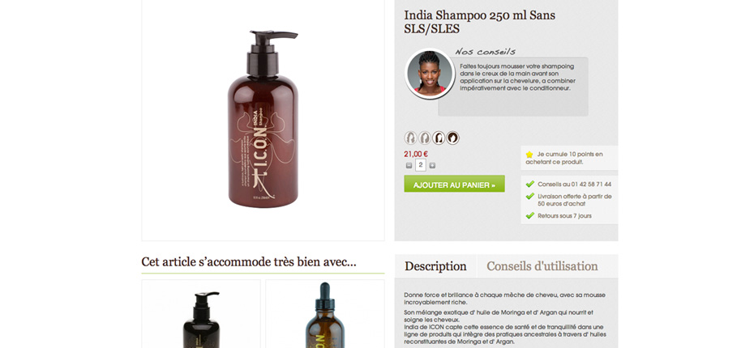Click the quantity input field
Viewport: 754px width, 348px height.
pos(420,166)
